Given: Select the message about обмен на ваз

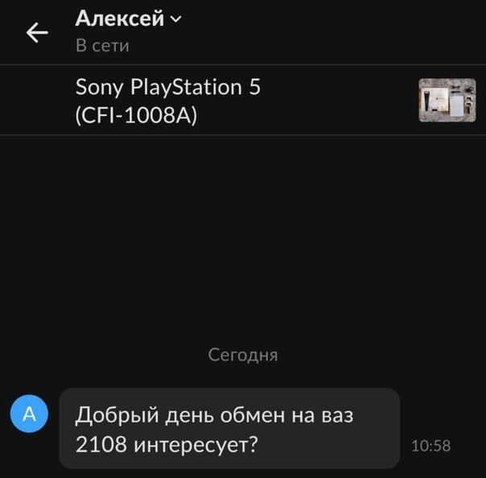Looking at the screenshot, I should click(229, 428).
